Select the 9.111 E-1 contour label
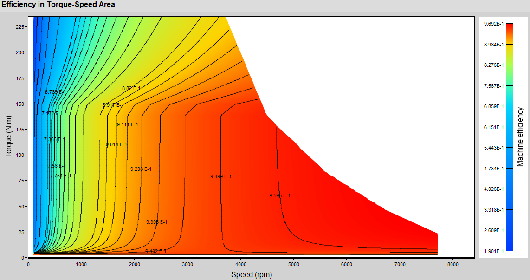Viewport: 530px width, 280px height. (x=127, y=125)
